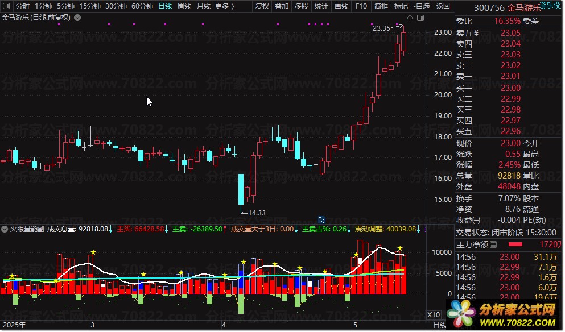This screenshot has height=332, width=565.
Task: Switch to 月线 monthly chart
Action: [204, 6]
